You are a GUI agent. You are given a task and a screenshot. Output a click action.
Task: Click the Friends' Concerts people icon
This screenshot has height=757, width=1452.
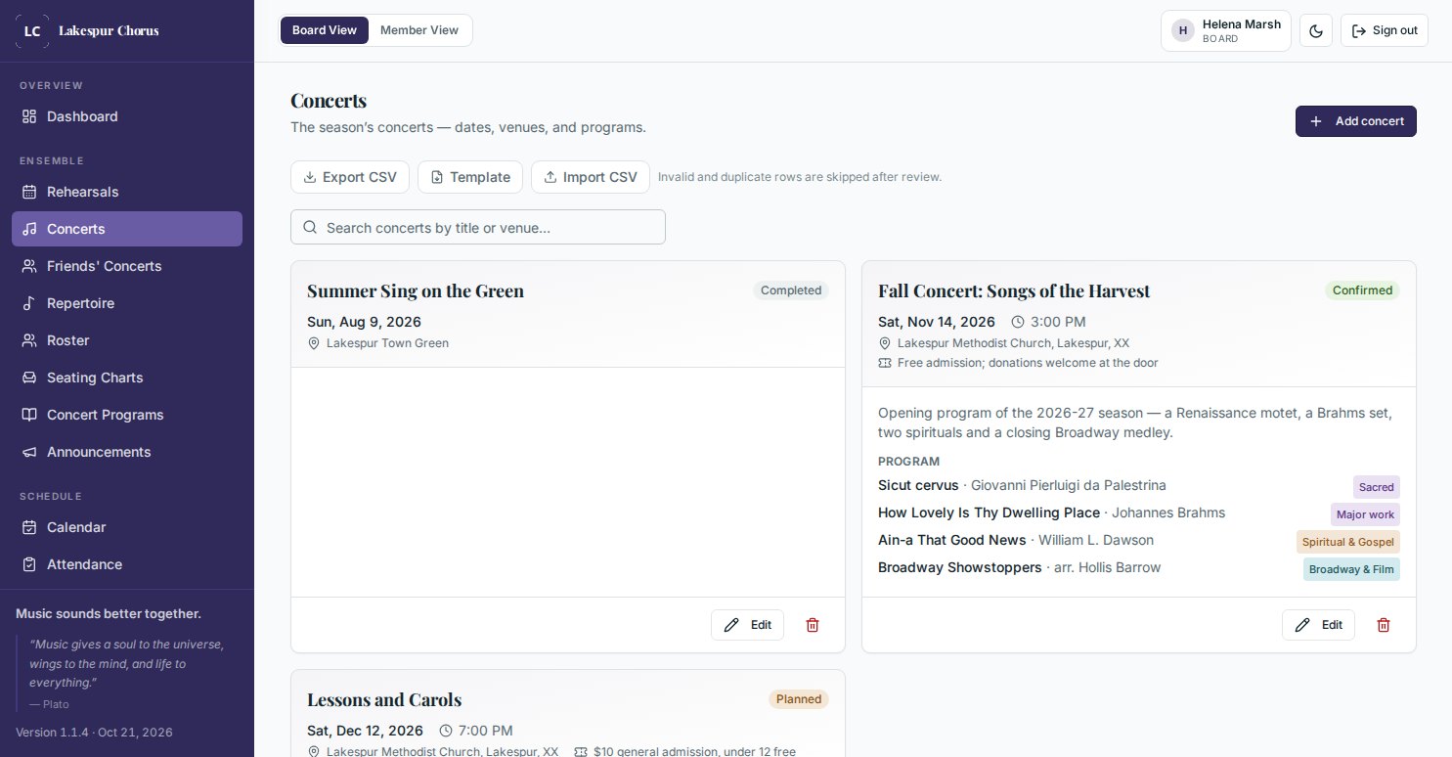tap(29, 266)
